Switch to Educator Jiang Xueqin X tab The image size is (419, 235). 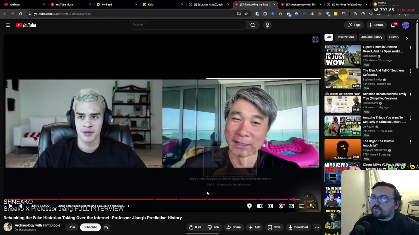[209, 5]
